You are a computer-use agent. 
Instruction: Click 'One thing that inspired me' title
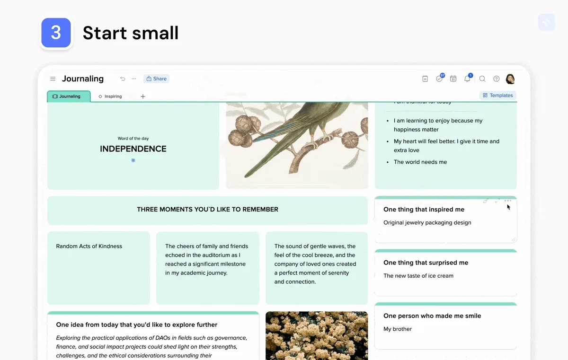pyautogui.click(x=424, y=210)
